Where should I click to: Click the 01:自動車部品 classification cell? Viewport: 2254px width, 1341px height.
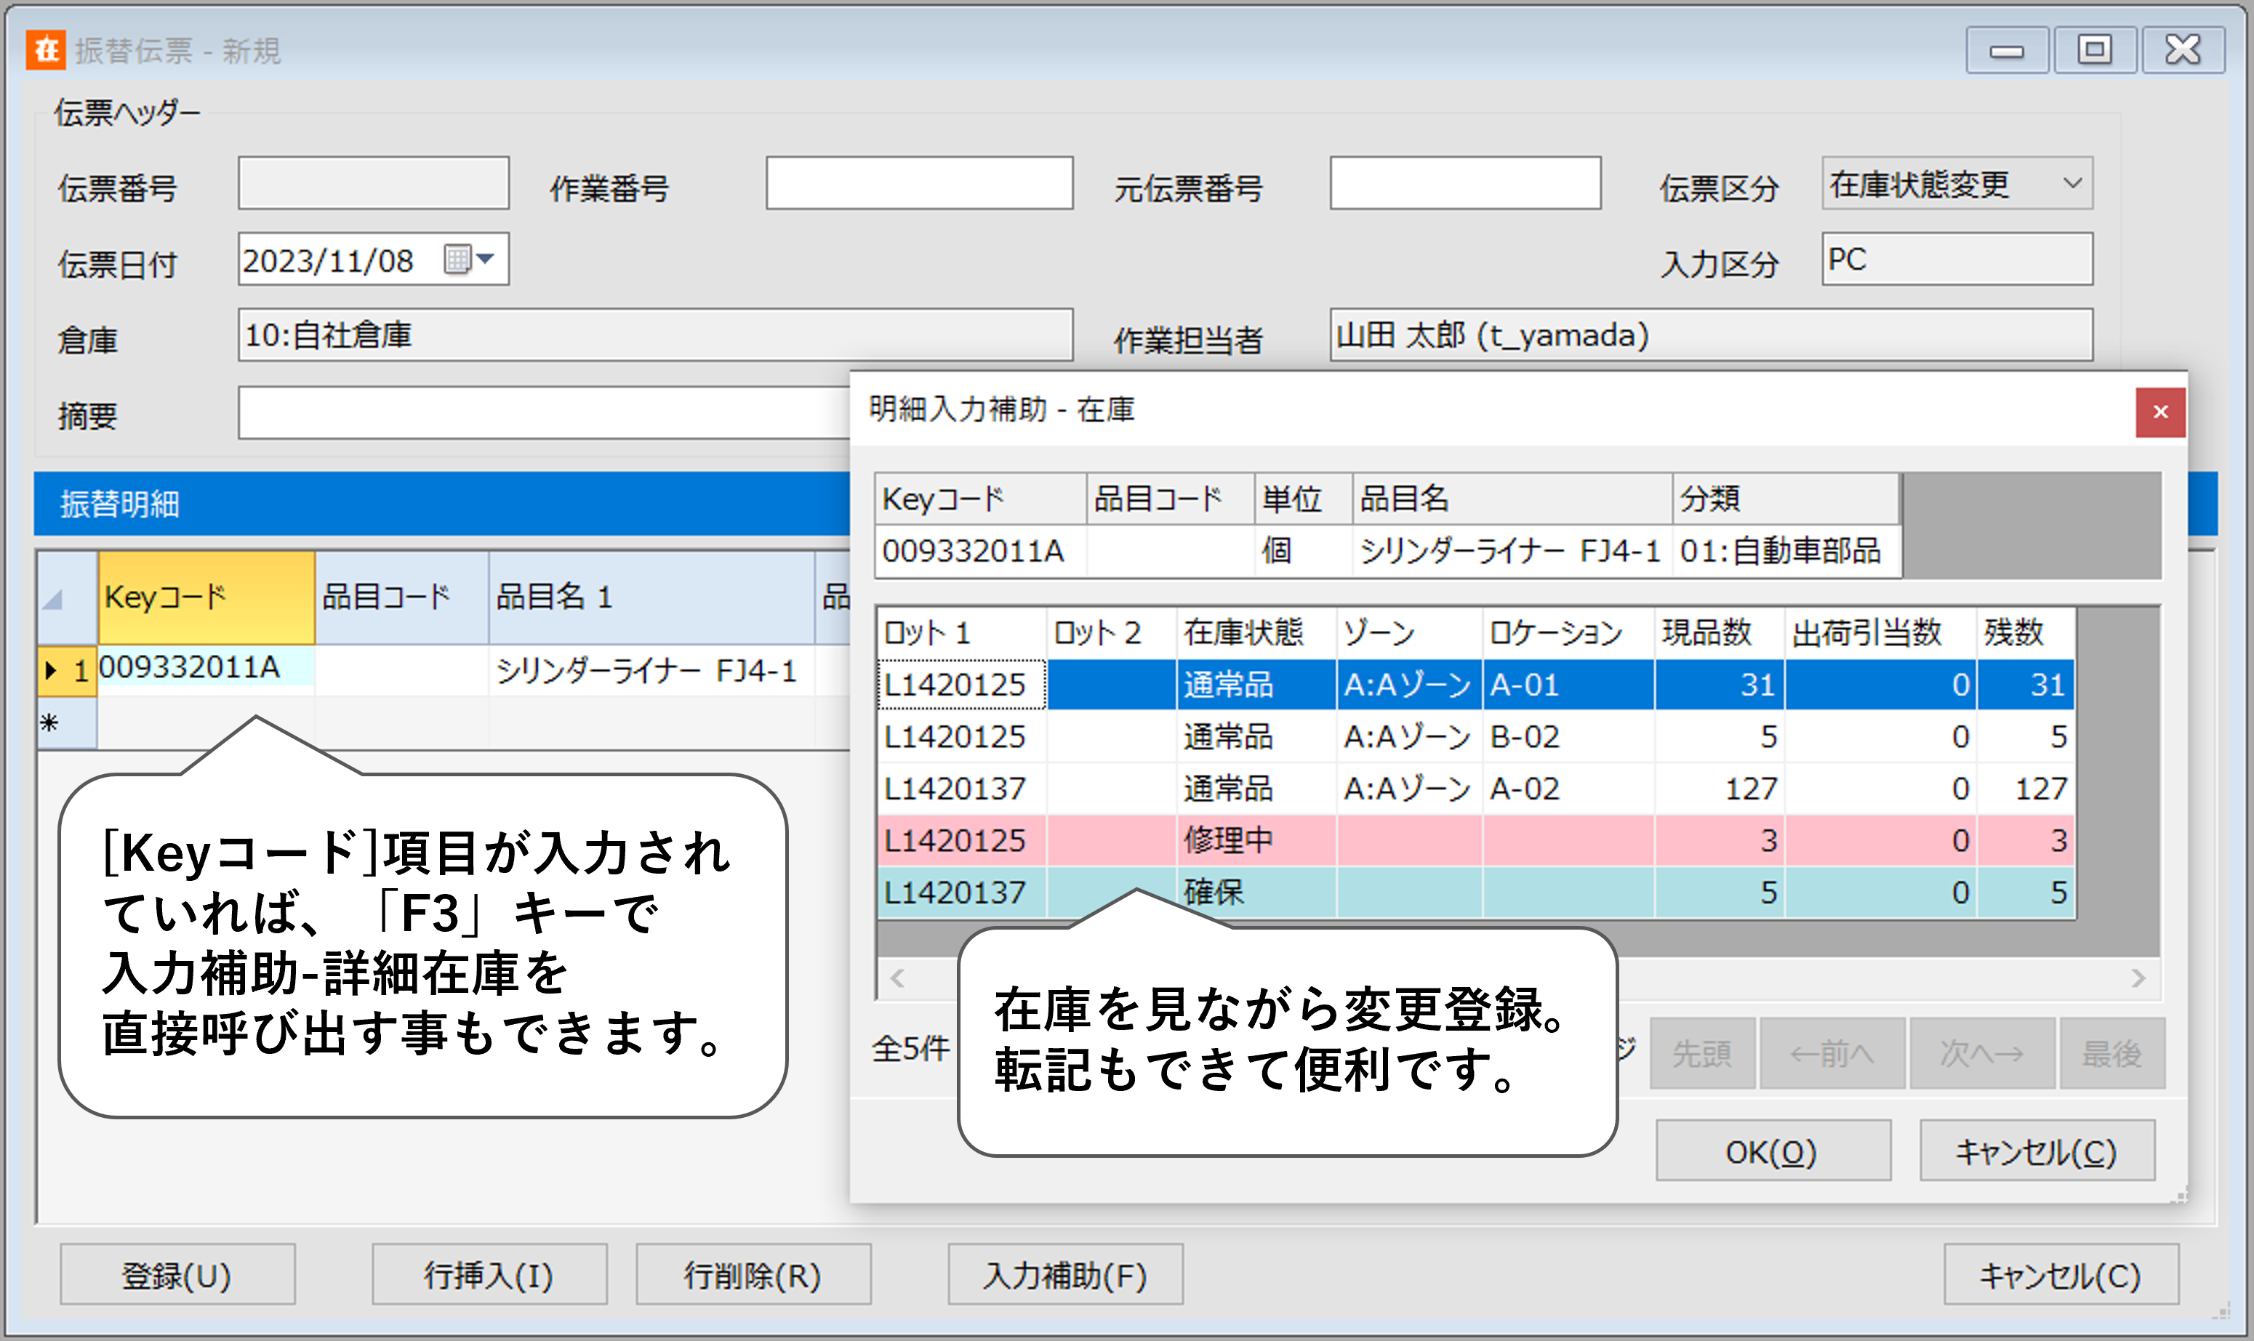point(1786,550)
